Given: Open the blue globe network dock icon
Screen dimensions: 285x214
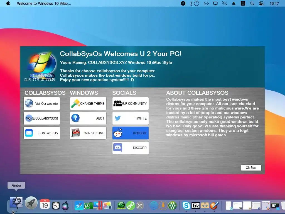Looking at the screenshot, I should tap(154, 206).
